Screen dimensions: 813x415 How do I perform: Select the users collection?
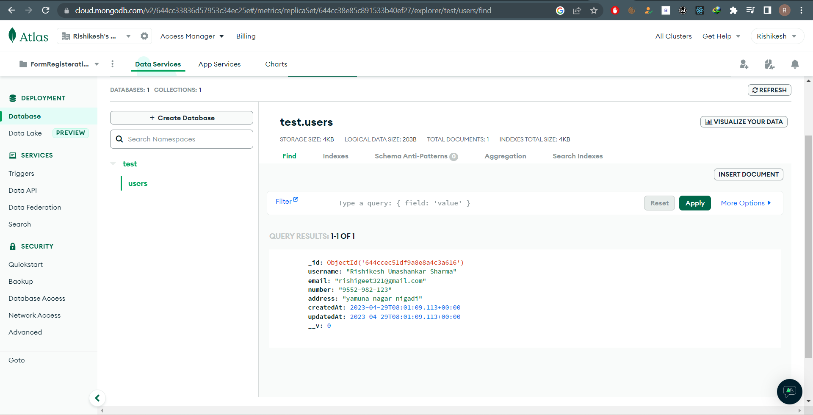pyautogui.click(x=138, y=183)
